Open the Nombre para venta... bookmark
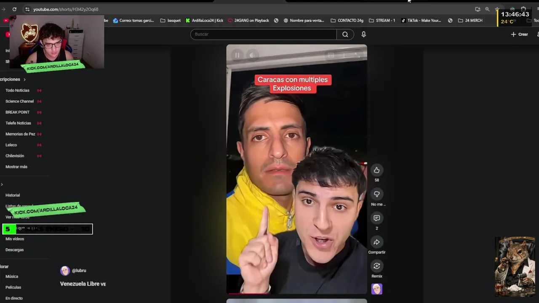 304,20
